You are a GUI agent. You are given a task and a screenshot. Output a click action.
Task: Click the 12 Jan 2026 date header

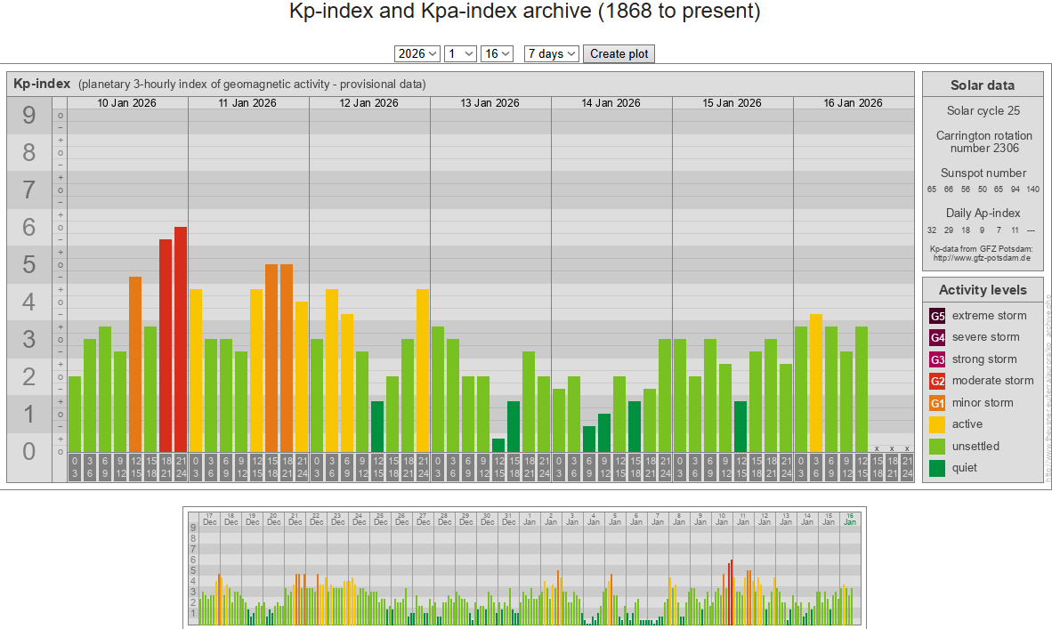[x=369, y=102]
